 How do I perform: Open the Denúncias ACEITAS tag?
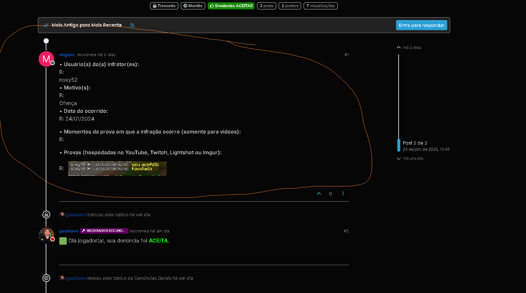(x=231, y=6)
